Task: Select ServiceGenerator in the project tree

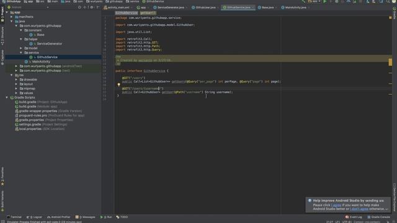Action: [50, 44]
